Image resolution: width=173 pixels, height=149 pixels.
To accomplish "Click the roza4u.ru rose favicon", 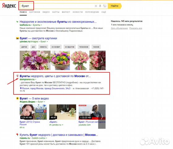I will coord(17,135).
